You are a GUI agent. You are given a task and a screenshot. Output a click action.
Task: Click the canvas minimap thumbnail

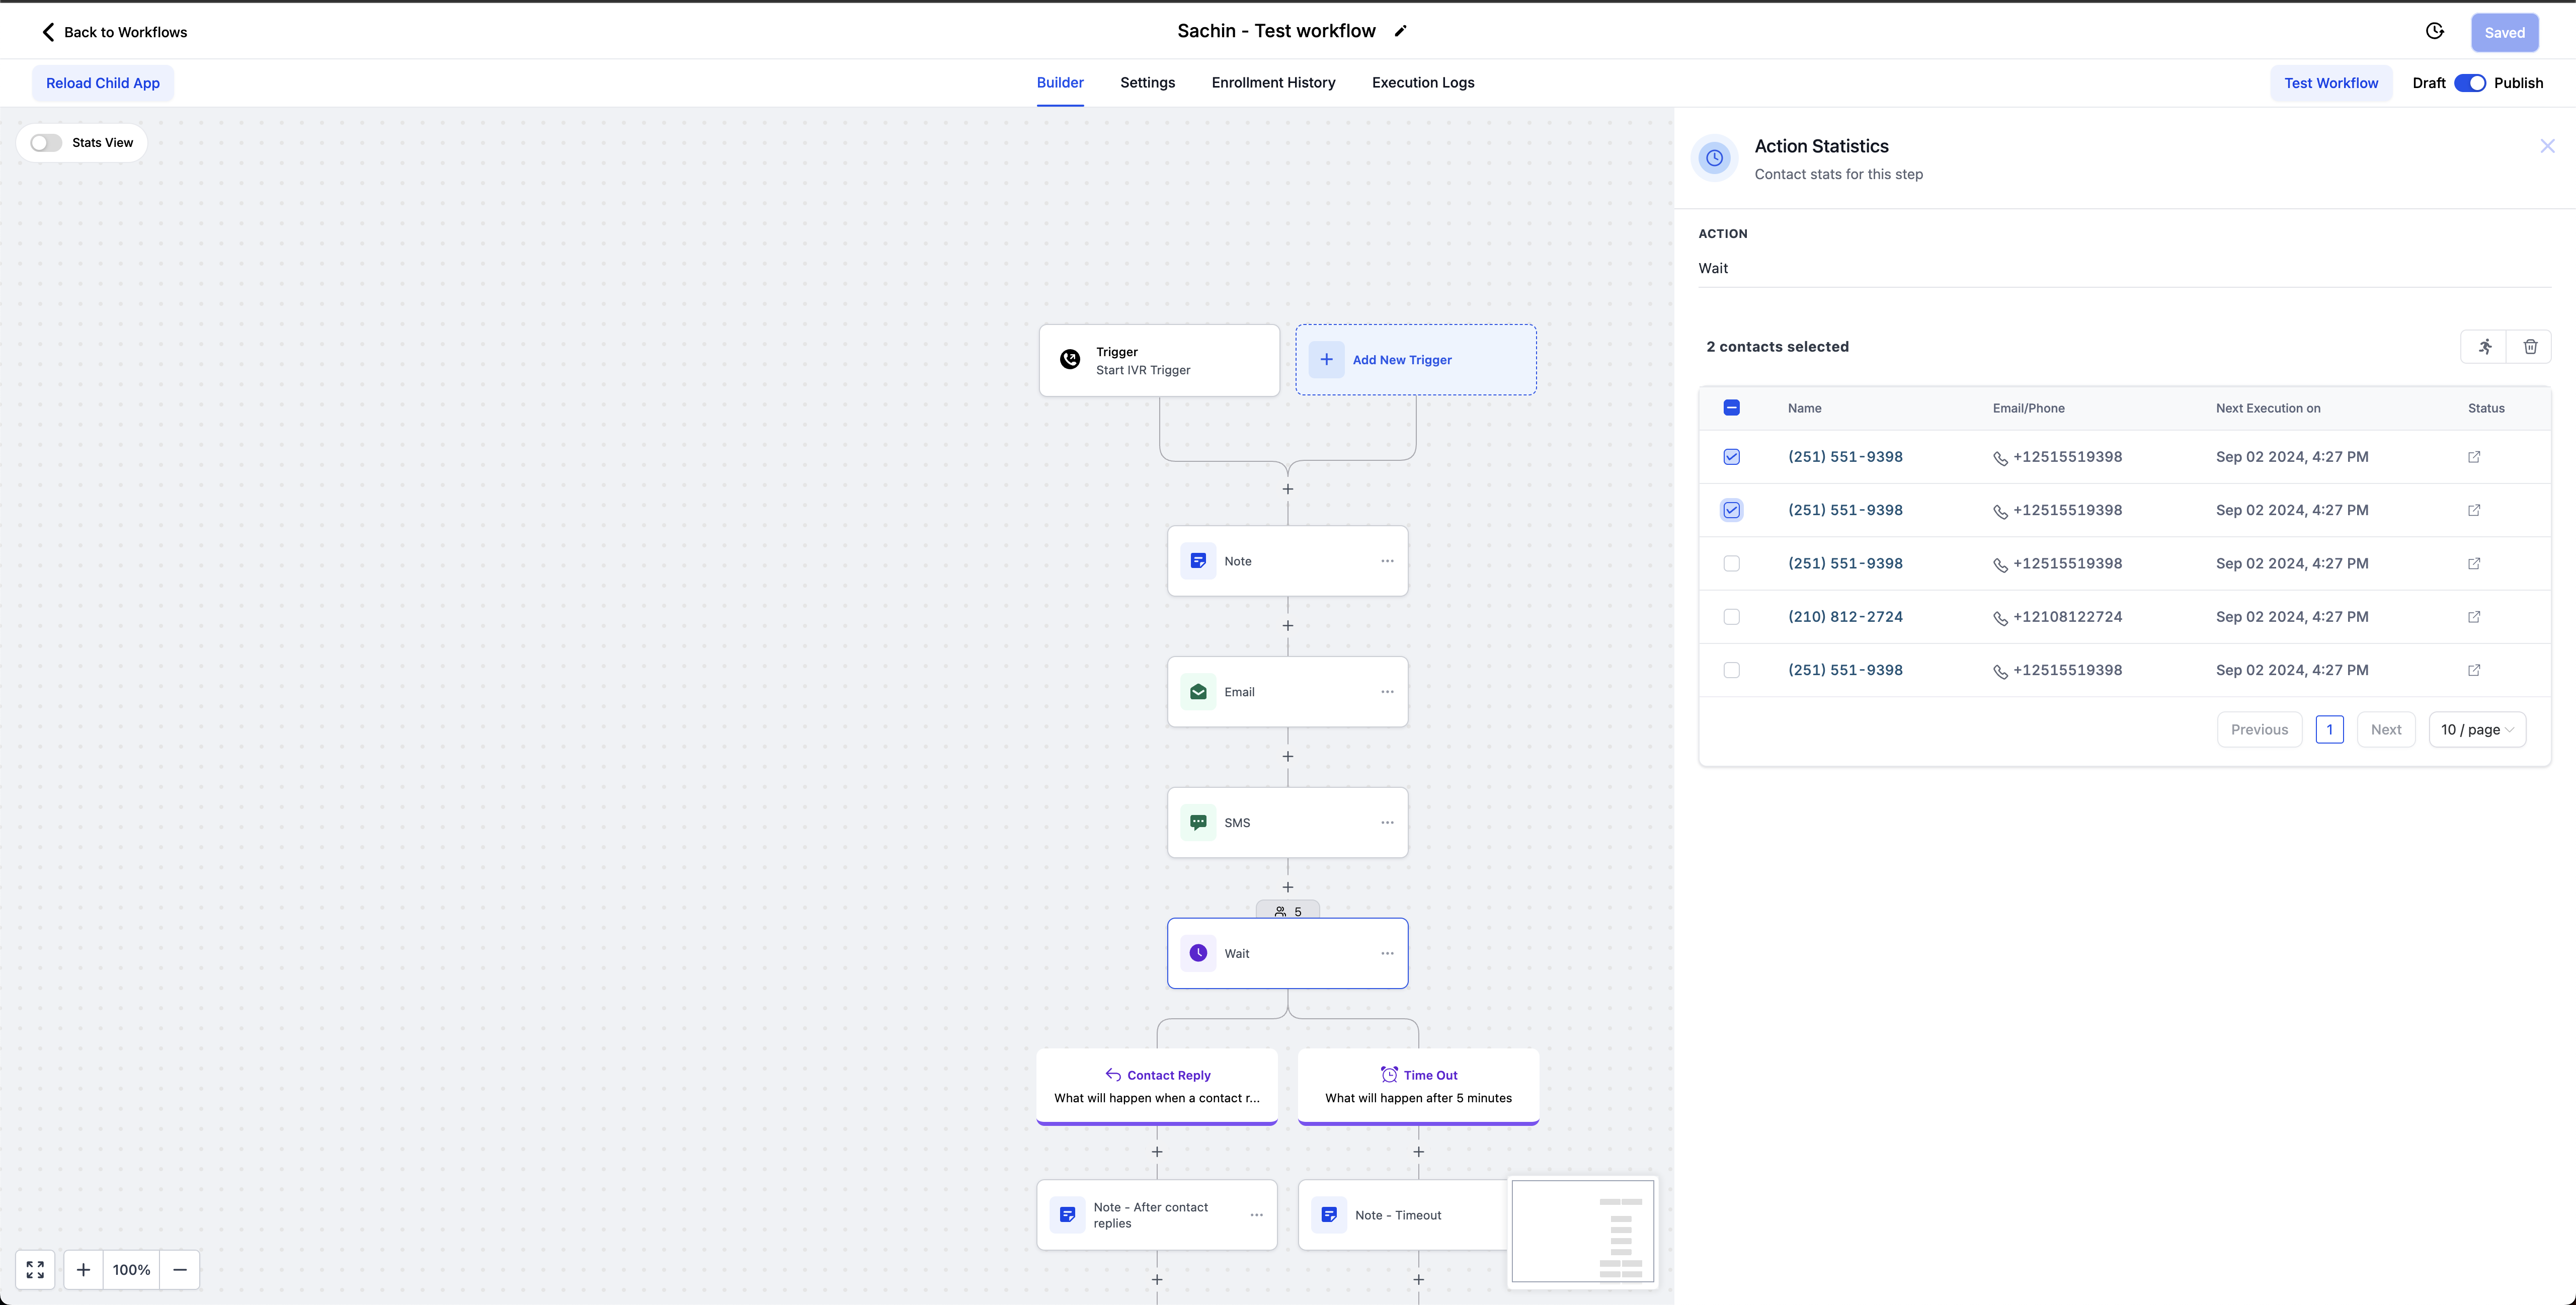tap(1582, 1231)
